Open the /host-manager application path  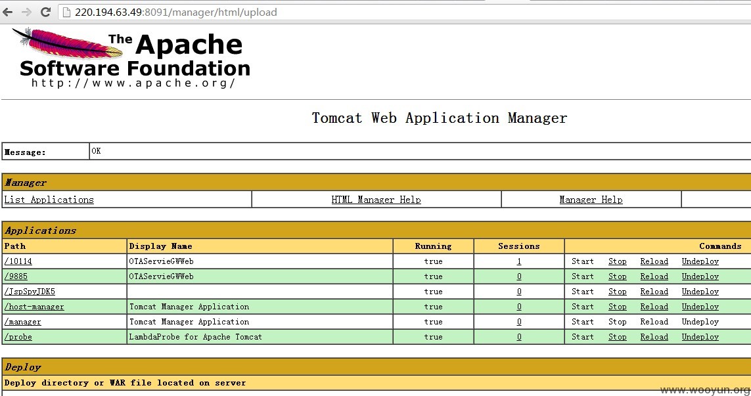click(x=34, y=307)
